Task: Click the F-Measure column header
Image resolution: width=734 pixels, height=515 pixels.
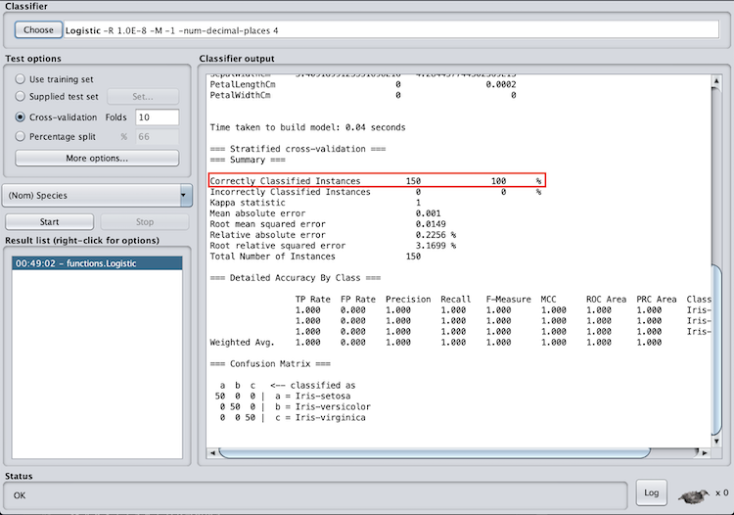Action: (x=508, y=300)
